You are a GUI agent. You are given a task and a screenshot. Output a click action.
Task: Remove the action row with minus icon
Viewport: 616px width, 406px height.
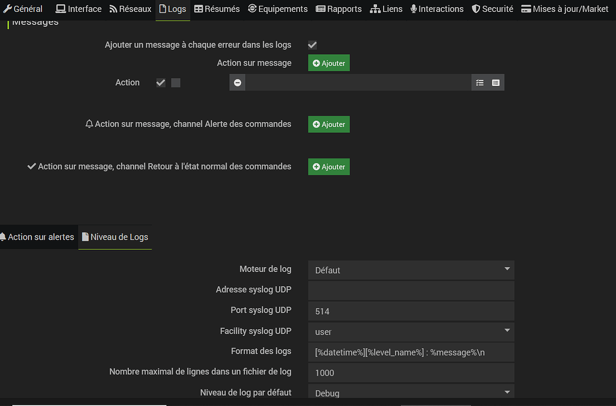[x=237, y=83]
